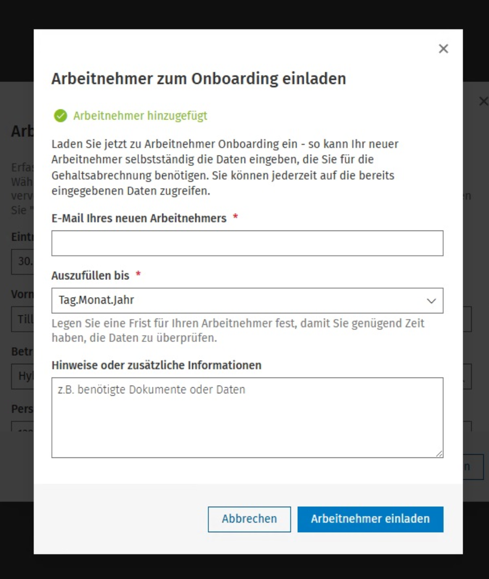Viewport: 489px width, 579px height.
Task: Click the textarea resize handle
Action: coord(439,454)
